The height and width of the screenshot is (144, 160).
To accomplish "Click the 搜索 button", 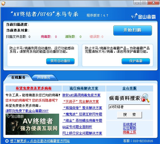I will point(130,115).
